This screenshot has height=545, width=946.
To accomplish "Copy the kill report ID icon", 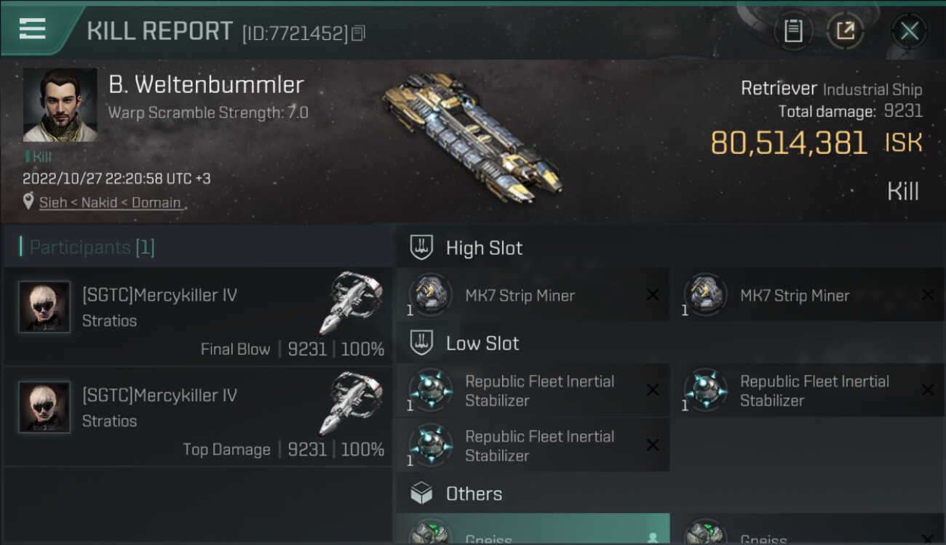I will pyautogui.click(x=357, y=33).
